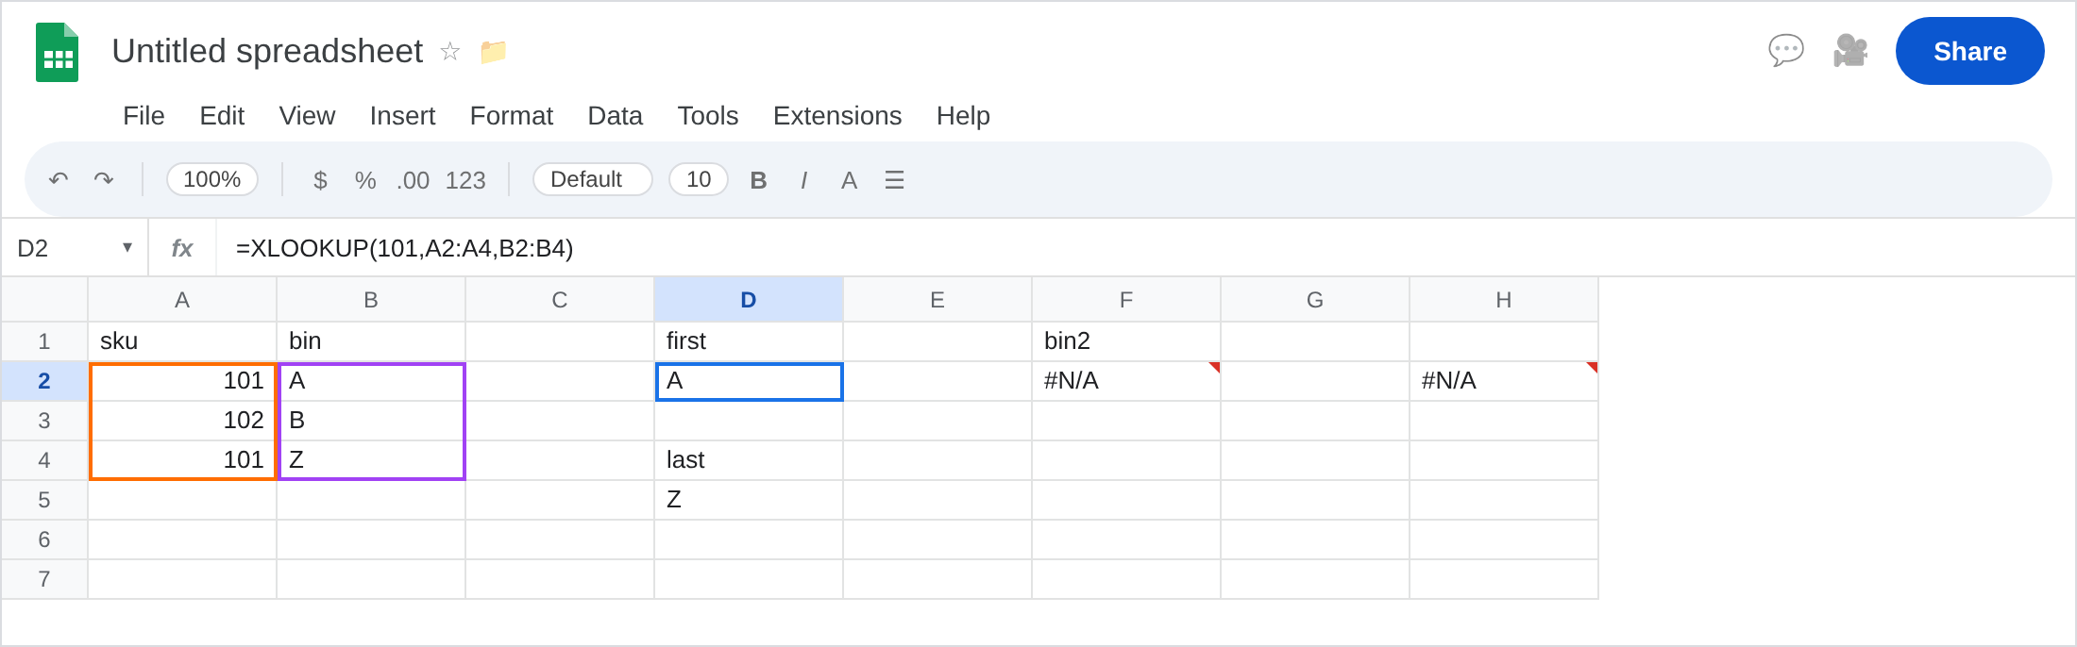This screenshot has width=2077, height=647.
Task: Select column H header
Action: [x=1504, y=300]
